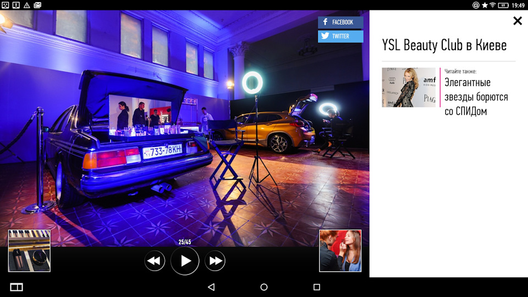Image resolution: width=528 pixels, height=297 pixels.
Task: Share the photo on Twitter
Action: click(x=340, y=36)
